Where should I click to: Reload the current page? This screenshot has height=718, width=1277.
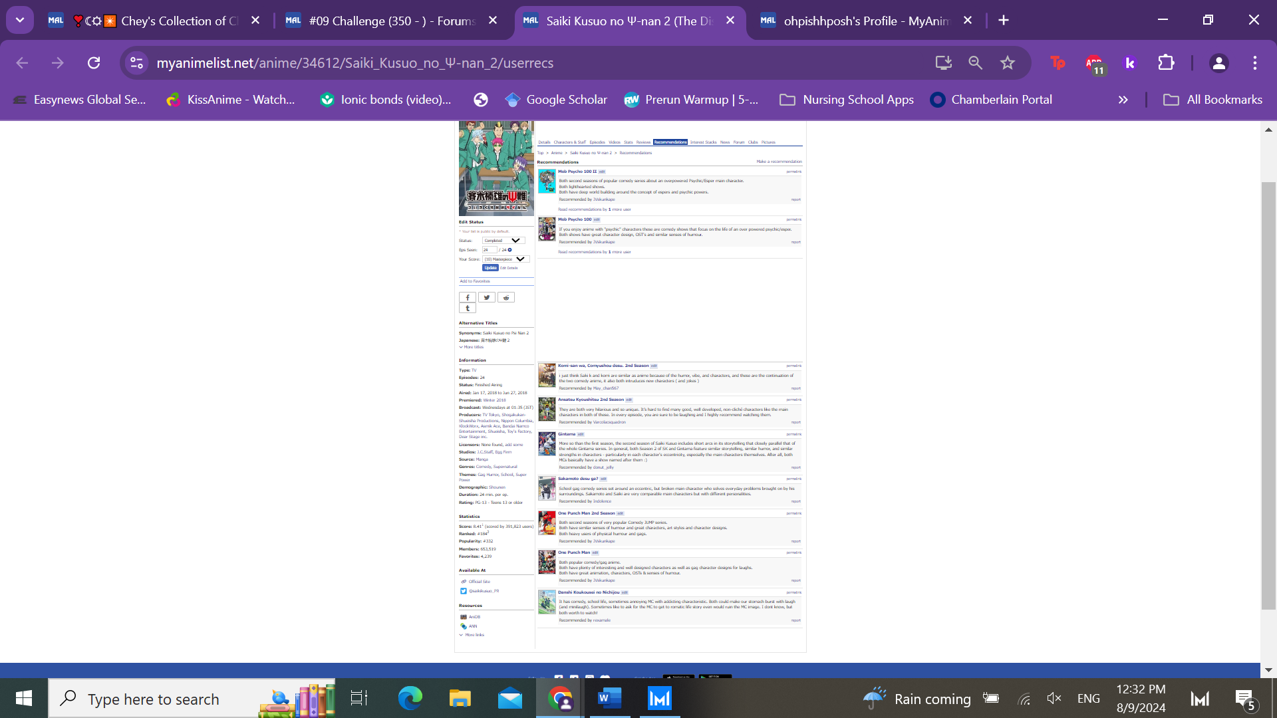click(x=94, y=62)
